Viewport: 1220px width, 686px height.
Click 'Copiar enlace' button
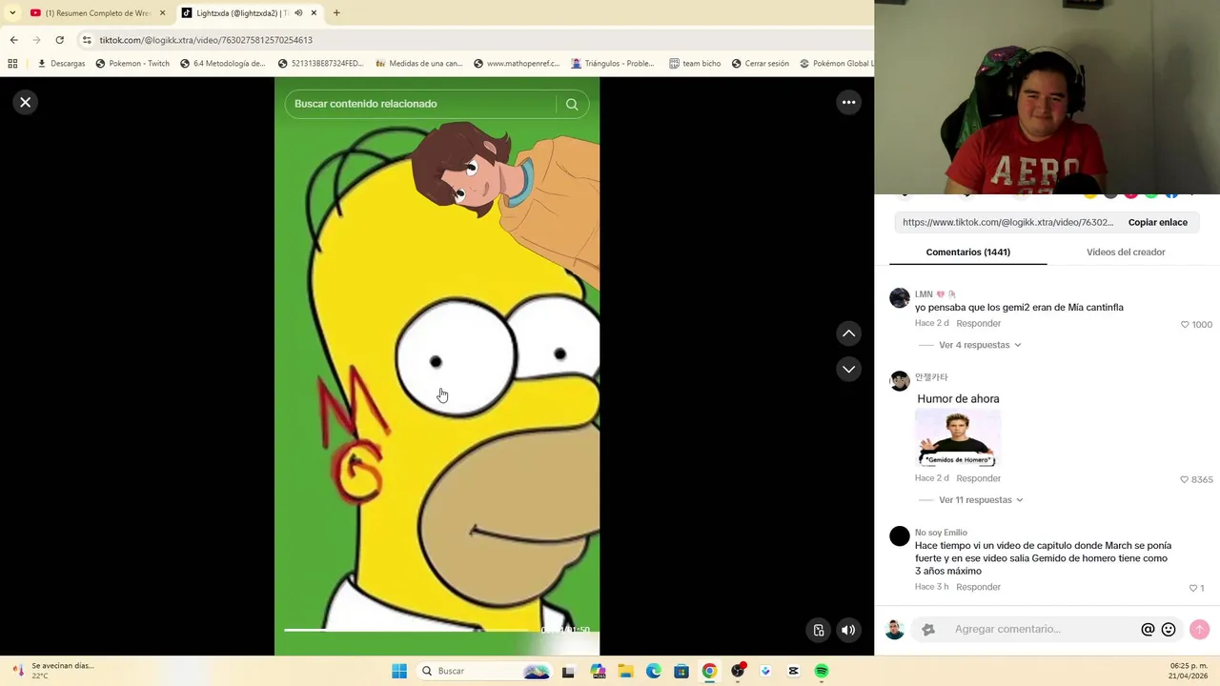pos(1158,222)
